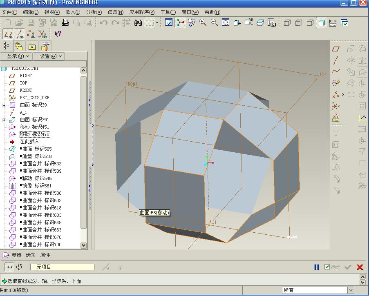Switch to Shaded display mode
This screenshot has width=369, height=296.
click(322, 23)
